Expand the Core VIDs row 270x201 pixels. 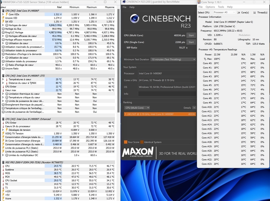[x=3, y=14]
